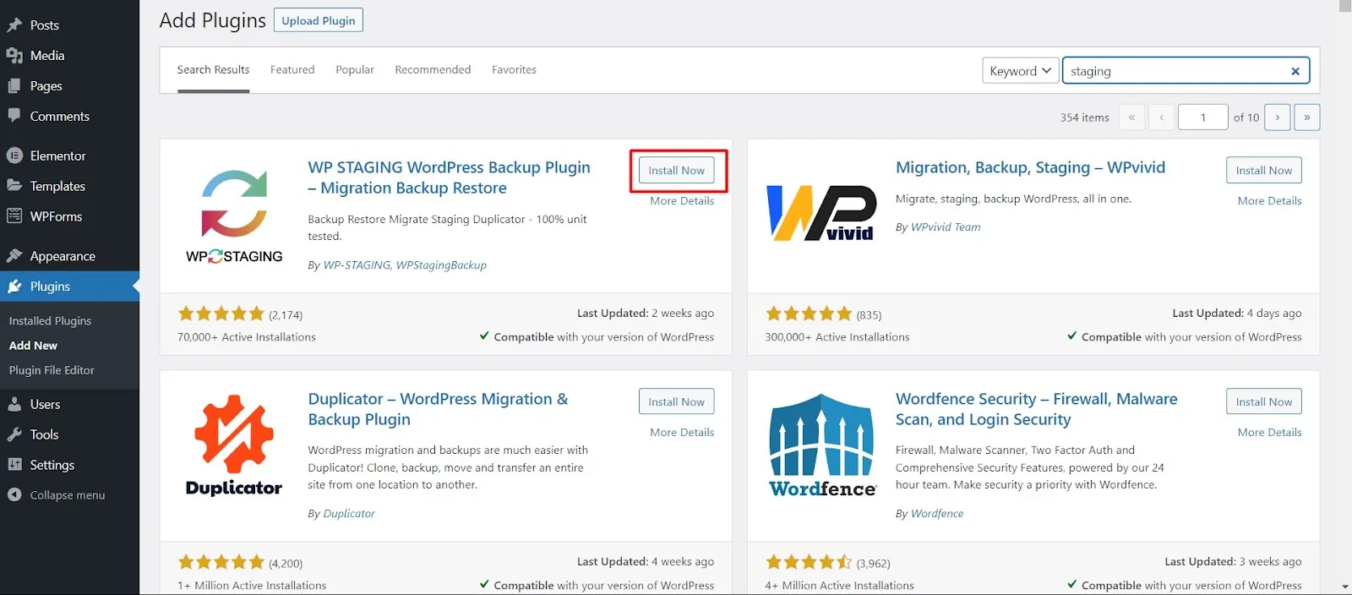The width and height of the screenshot is (1352, 595).
Task: Click the Upload Plugin button
Action: 319,20
